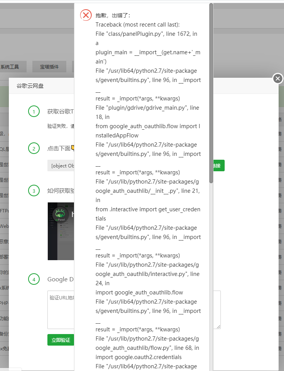Screen dimensions: 284x371
Task: Click the import google.oauth2.credentials line
Action: (139, 357)
